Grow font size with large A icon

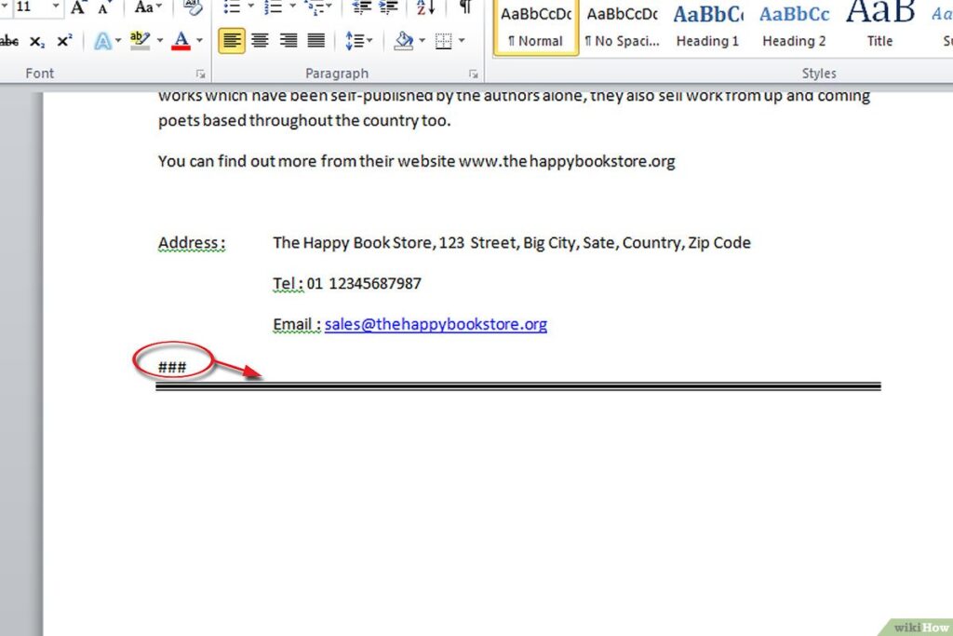(78, 7)
